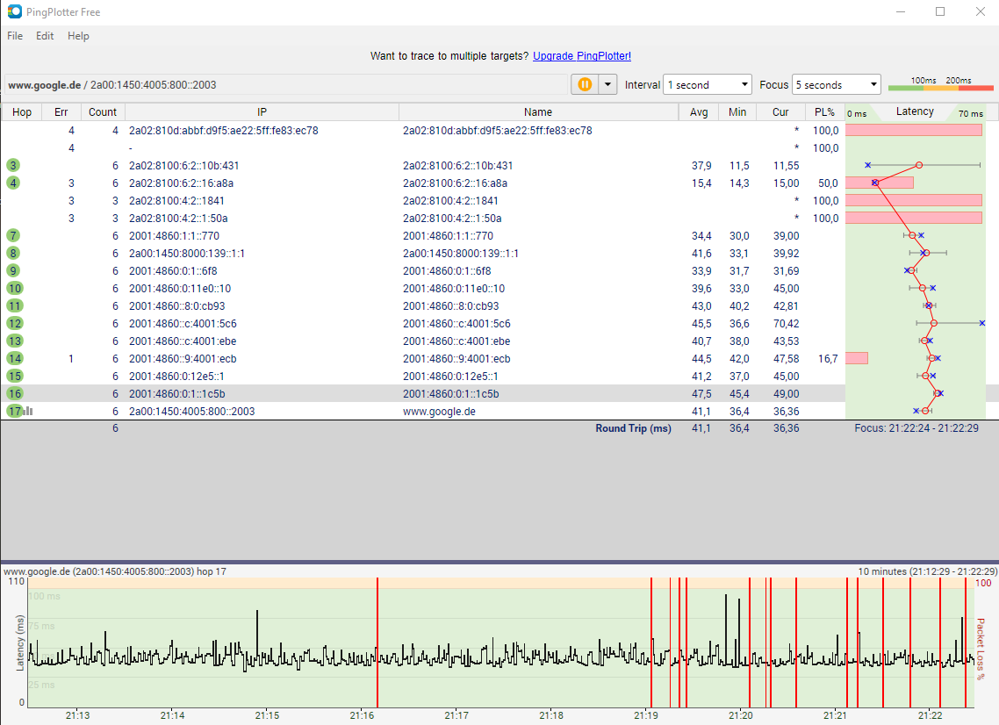
Task: Click the Round Trip (ms) summary label
Action: 633,428
